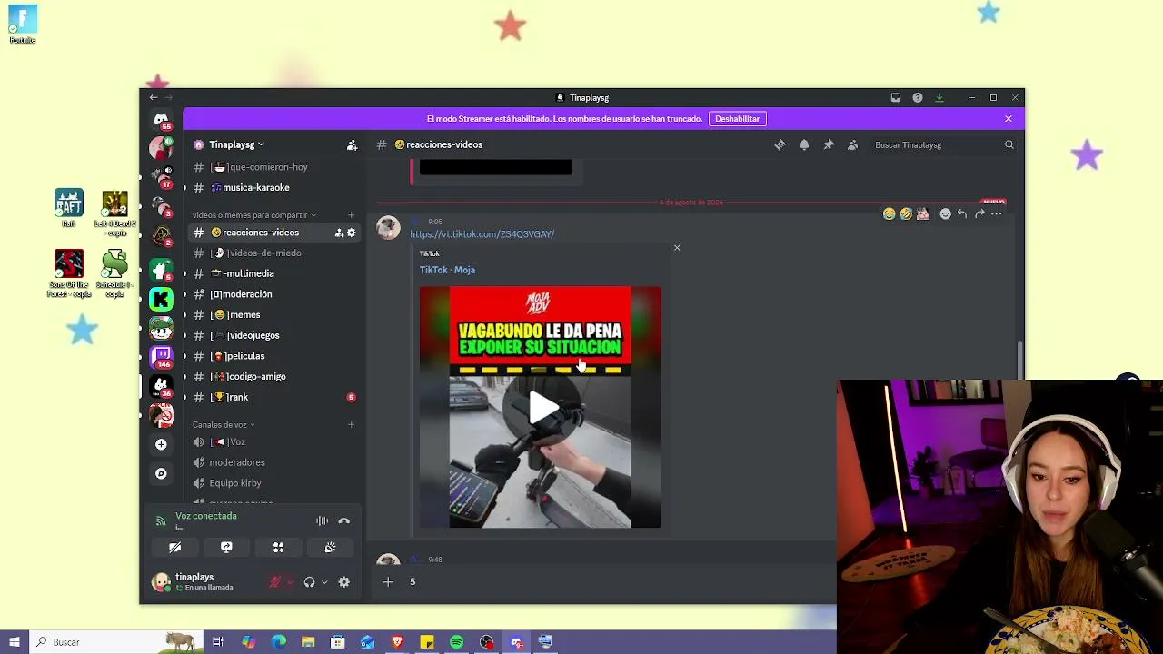Go back with the window's left arrow
This screenshot has width=1163, height=654.
point(154,97)
